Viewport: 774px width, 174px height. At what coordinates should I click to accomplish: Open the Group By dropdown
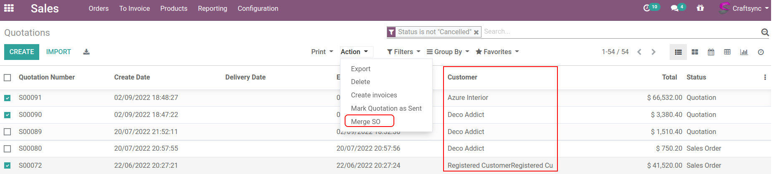pos(448,52)
